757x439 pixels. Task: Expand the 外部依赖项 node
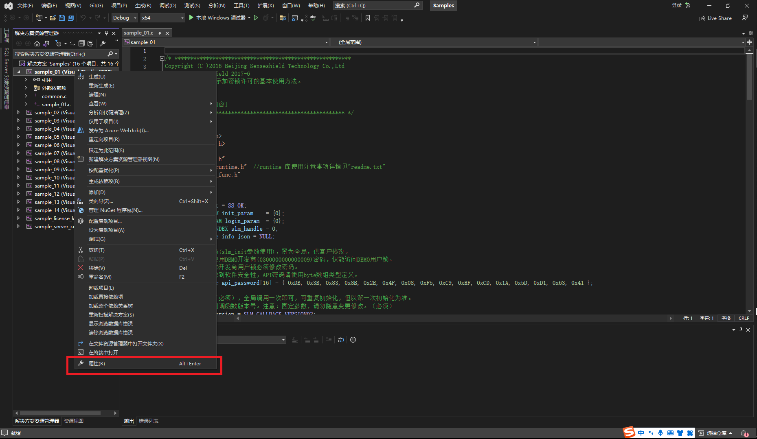coord(26,88)
